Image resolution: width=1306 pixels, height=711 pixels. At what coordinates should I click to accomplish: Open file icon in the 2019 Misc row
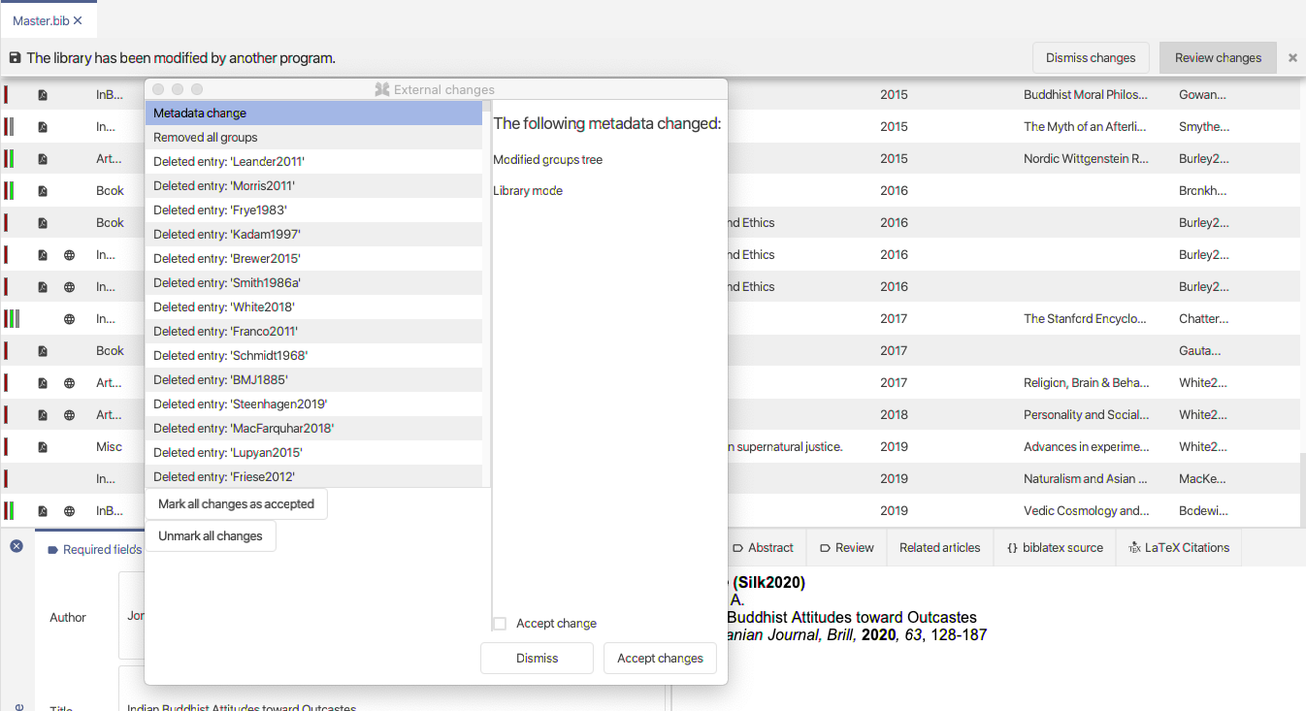click(43, 447)
